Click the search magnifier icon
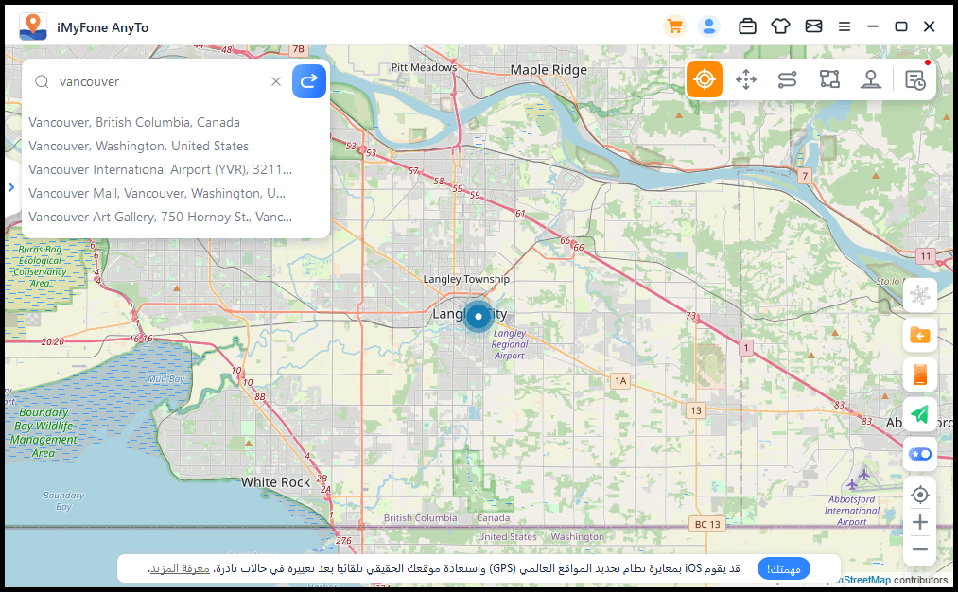 coord(42,82)
